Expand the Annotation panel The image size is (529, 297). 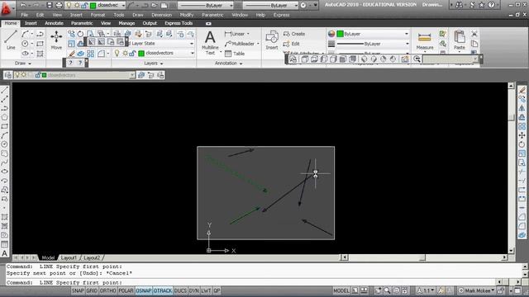pos(228,64)
